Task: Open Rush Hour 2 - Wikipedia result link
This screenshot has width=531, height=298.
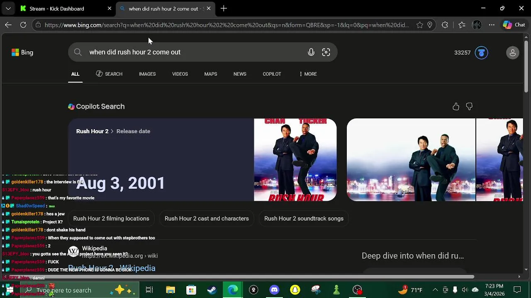Action: click(x=112, y=268)
